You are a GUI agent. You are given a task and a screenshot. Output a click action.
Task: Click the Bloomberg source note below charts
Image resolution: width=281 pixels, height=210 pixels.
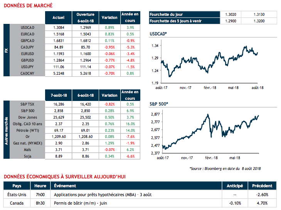[225, 168]
